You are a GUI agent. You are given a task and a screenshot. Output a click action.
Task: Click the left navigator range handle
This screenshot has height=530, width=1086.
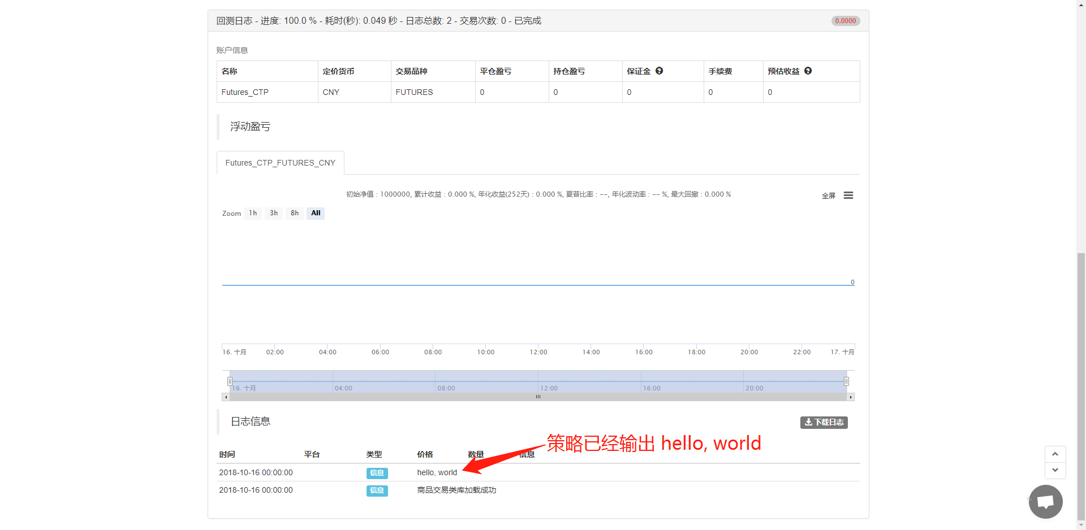coord(230,381)
